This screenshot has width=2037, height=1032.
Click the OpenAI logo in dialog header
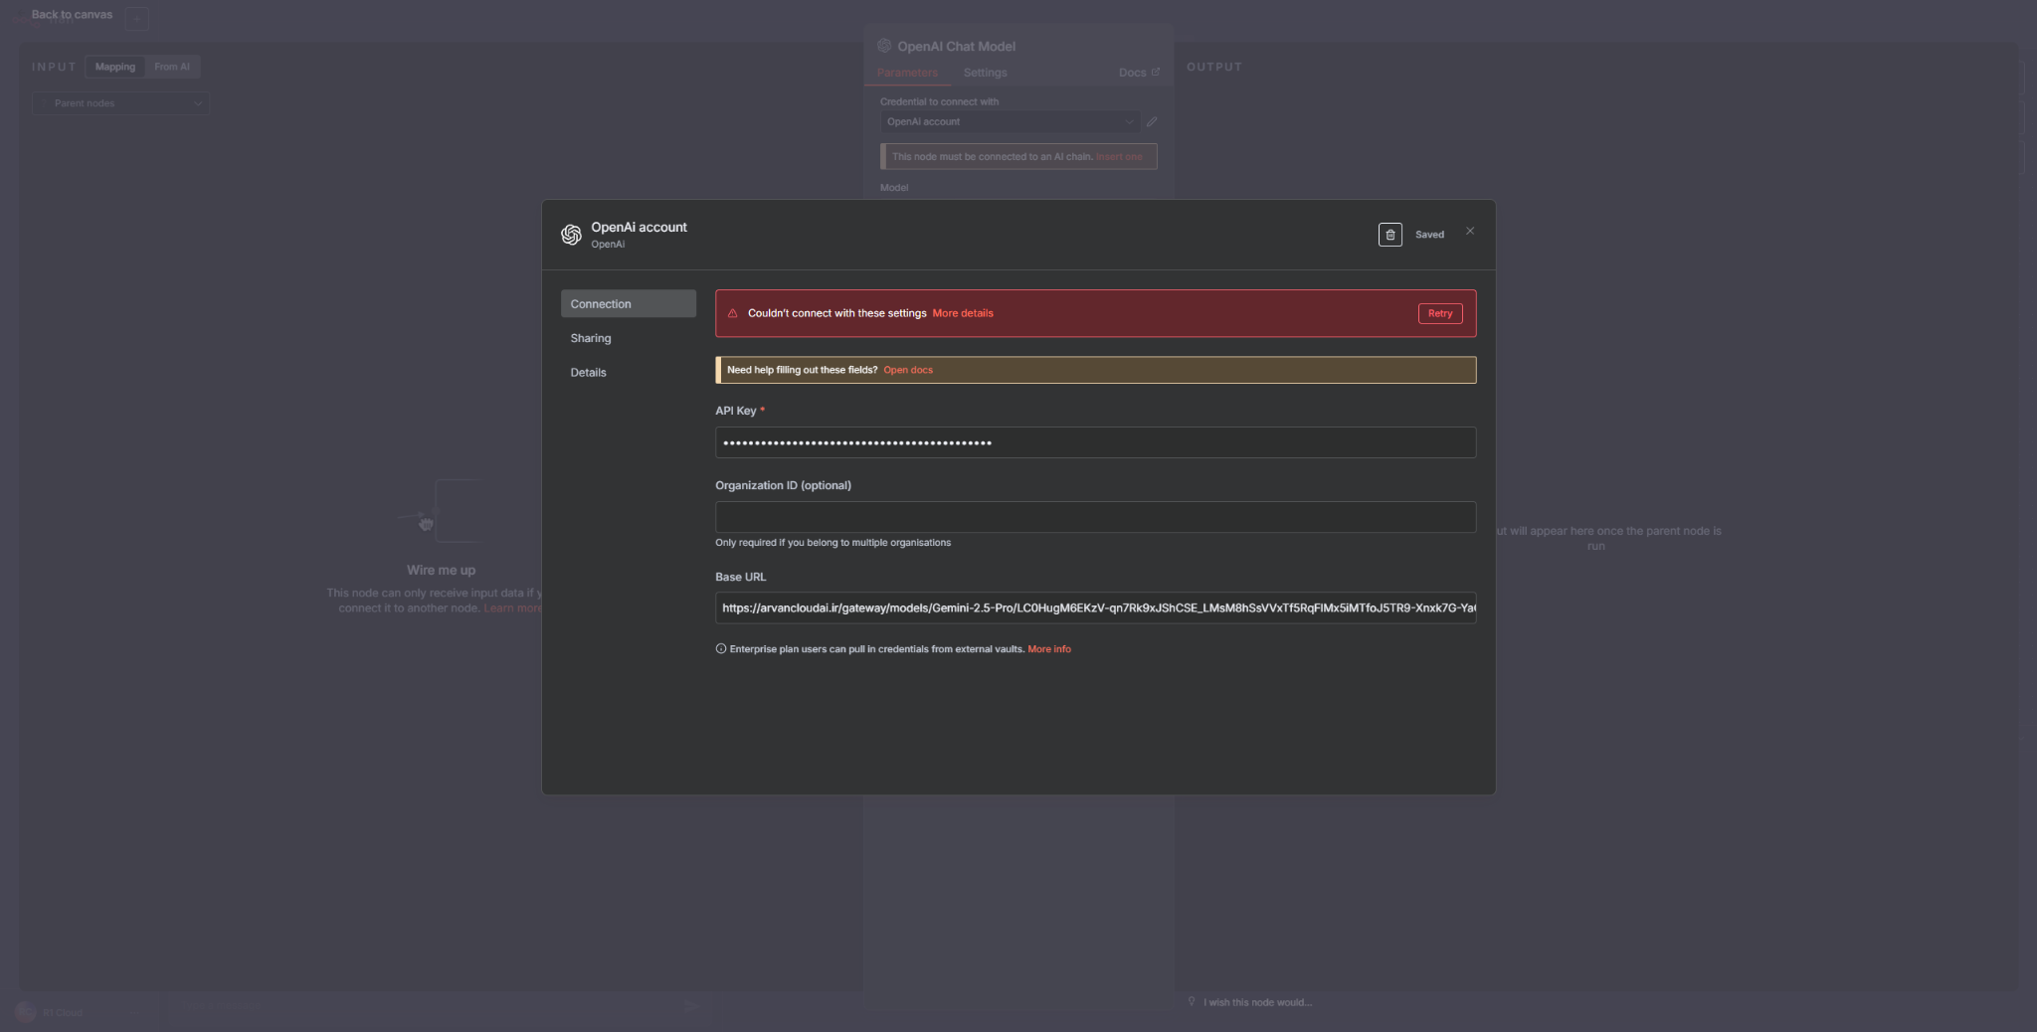coord(571,235)
